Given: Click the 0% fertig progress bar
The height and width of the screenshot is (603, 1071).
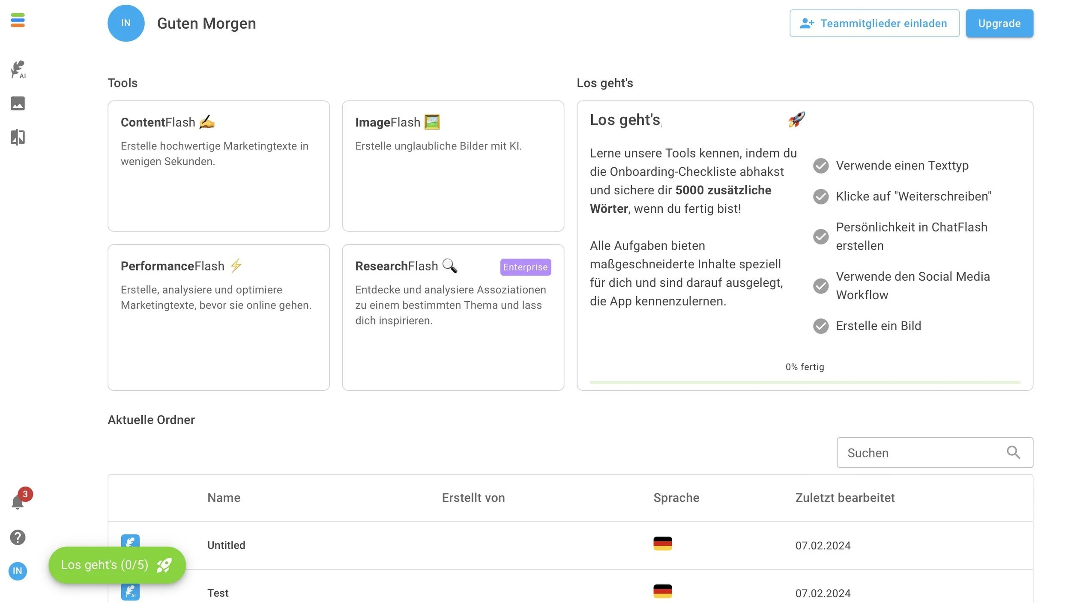Looking at the screenshot, I should [x=805, y=382].
